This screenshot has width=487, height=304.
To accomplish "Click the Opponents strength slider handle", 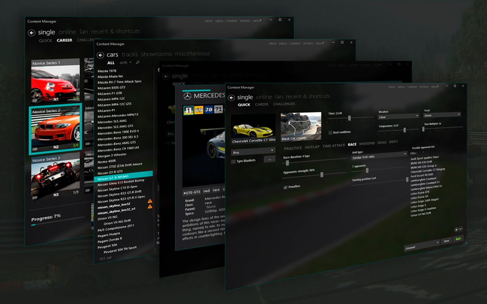I will pyautogui.click(x=322, y=175).
